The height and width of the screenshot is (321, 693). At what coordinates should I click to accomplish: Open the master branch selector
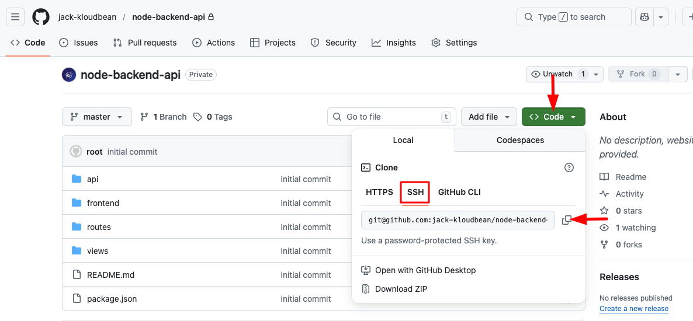(97, 117)
